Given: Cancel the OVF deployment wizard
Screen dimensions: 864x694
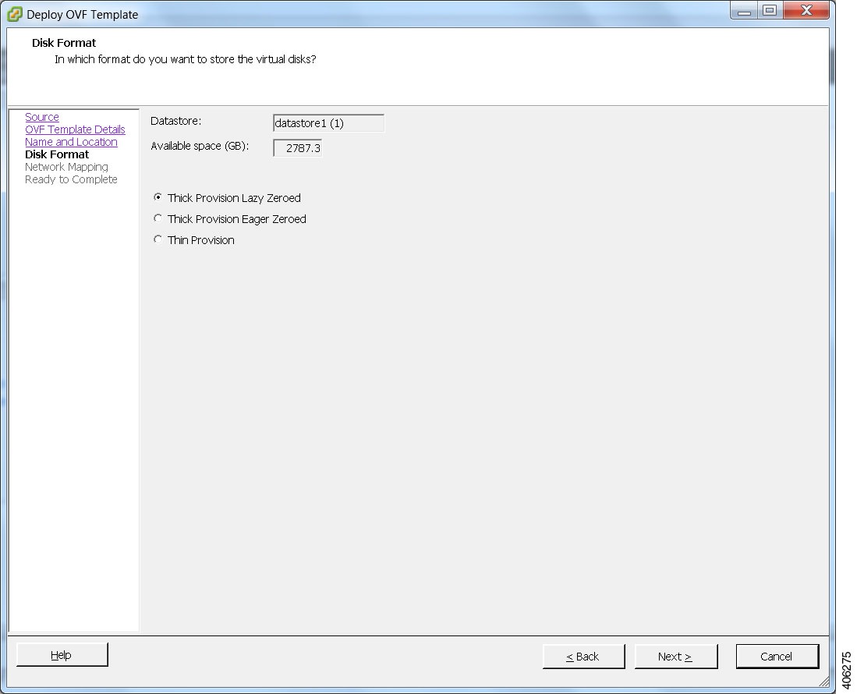Looking at the screenshot, I should pyautogui.click(x=777, y=657).
